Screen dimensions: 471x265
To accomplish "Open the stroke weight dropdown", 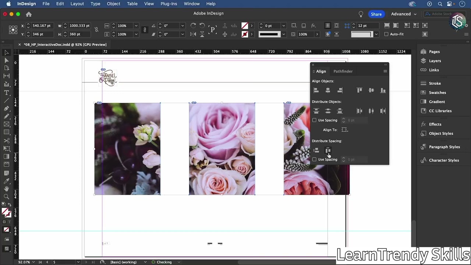I will pos(283,26).
